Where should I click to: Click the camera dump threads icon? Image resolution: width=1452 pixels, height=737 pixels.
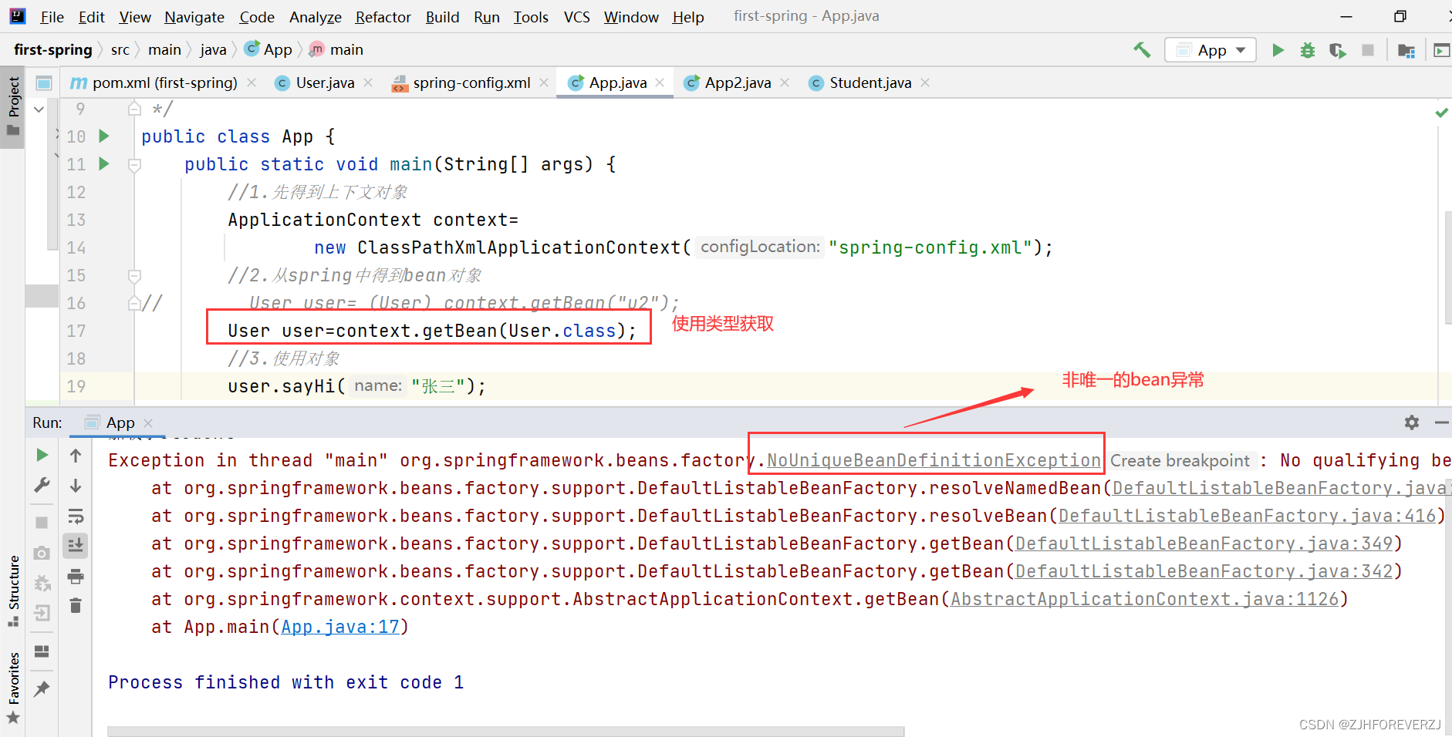tap(42, 553)
